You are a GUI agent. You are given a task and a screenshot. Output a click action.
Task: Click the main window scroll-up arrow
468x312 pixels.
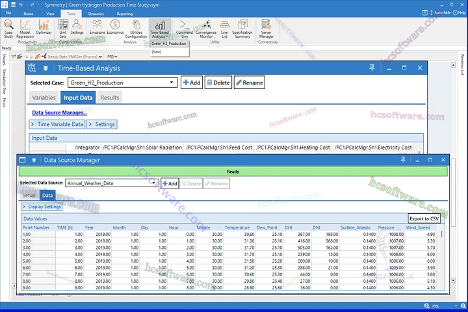453,65
